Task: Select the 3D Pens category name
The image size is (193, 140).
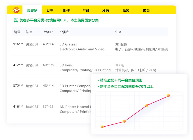Action: click(66, 65)
